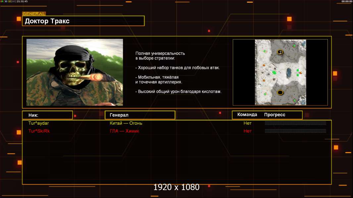Click Tur^aydar's loading progress bar
Screen dimensions: 353x198
295,123
